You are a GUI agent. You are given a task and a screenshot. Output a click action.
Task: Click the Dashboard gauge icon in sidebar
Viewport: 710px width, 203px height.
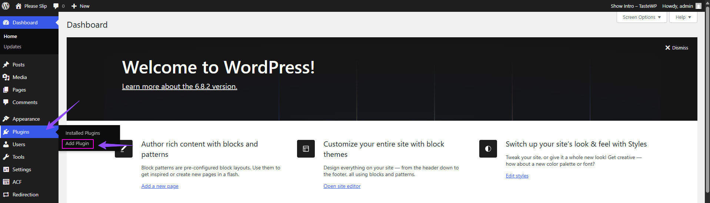[x=6, y=23]
